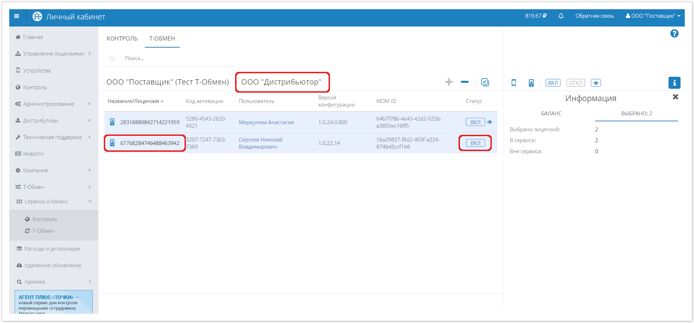
Task: Toggle eye visibility icon in right toolbar
Action: coord(596,83)
